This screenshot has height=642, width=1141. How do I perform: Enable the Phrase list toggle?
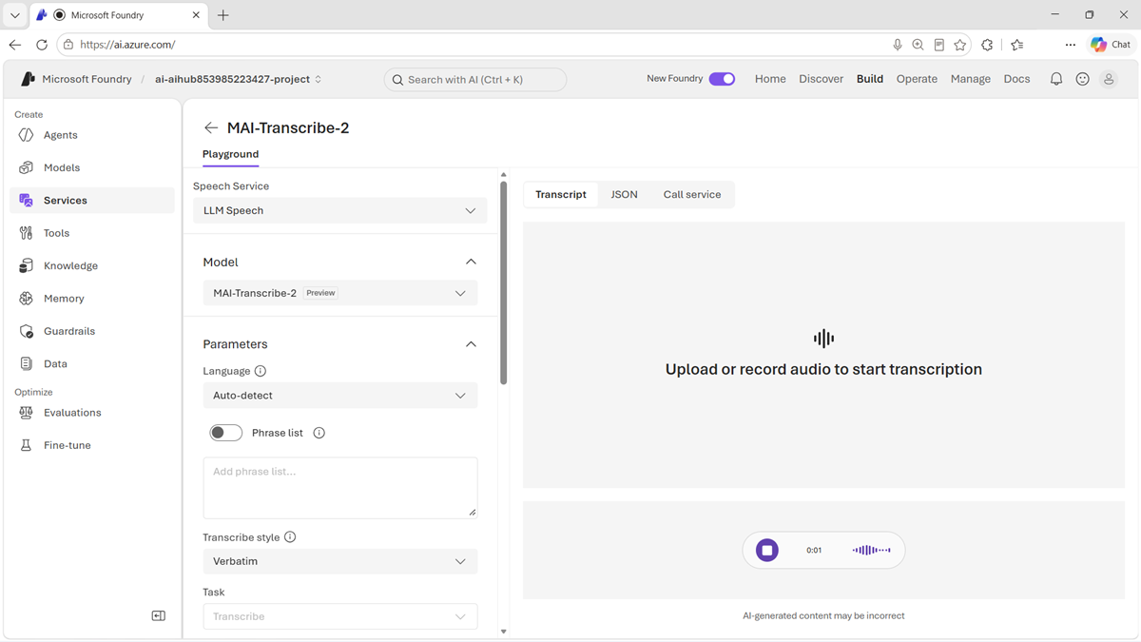226,433
